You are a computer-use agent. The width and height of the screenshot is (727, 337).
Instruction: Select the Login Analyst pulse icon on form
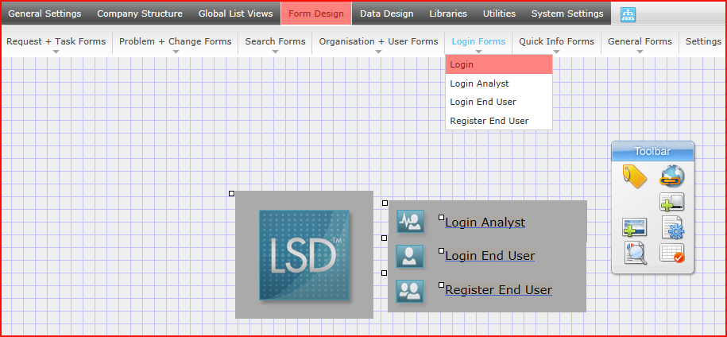coord(410,221)
